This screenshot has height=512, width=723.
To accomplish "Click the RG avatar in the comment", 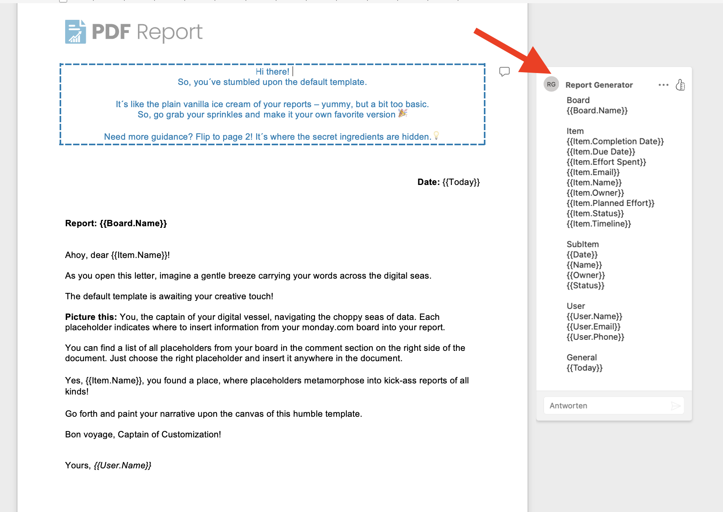I will click(551, 85).
